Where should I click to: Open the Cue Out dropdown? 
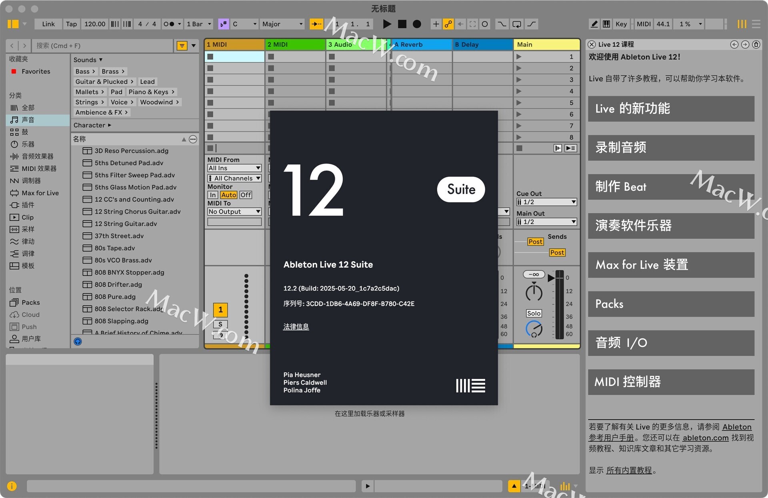[546, 202]
